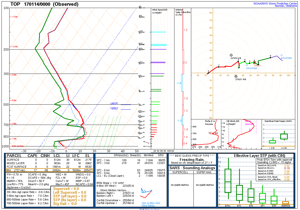Click the '3-6km Agl Lapse Rate = 7.0 C/km' line
The image size is (300, 210).
pos(28,196)
